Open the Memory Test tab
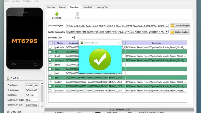This screenshot has height=113, width=201. [x=103, y=7]
